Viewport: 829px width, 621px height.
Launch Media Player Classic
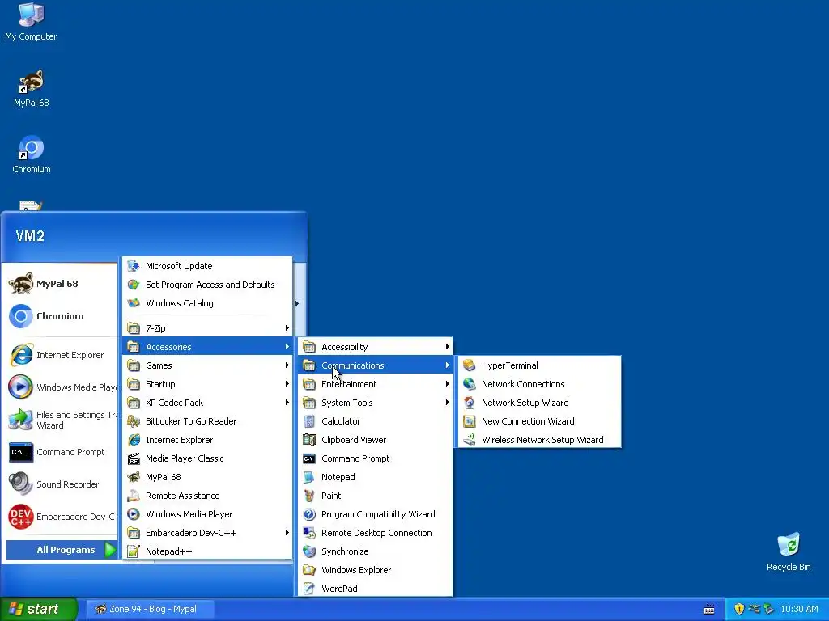click(x=207, y=458)
